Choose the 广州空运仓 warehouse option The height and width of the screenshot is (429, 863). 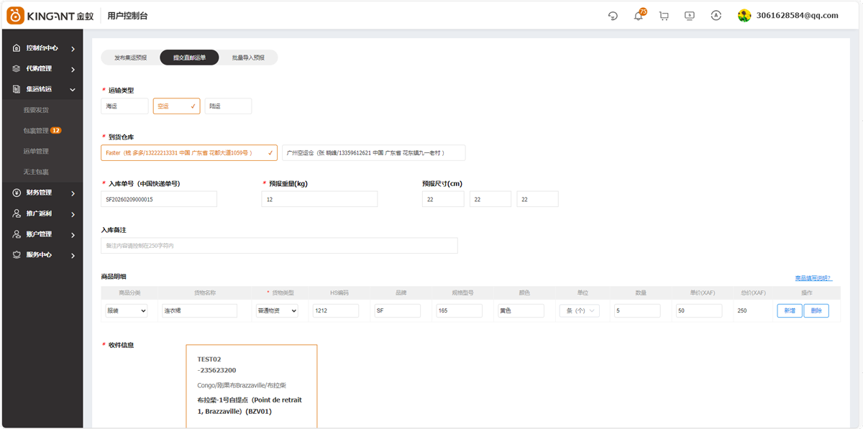coord(373,153)
